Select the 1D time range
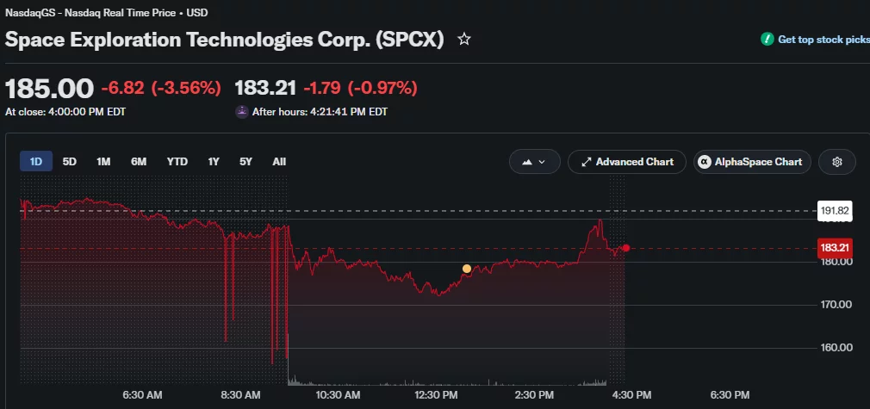The height and width of the screenshot is (409, 870). point(36,162)
